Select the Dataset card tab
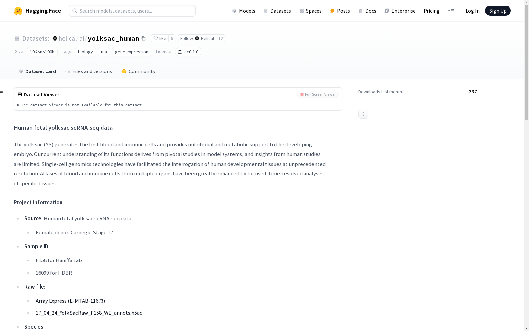 [x=37, y=71]
